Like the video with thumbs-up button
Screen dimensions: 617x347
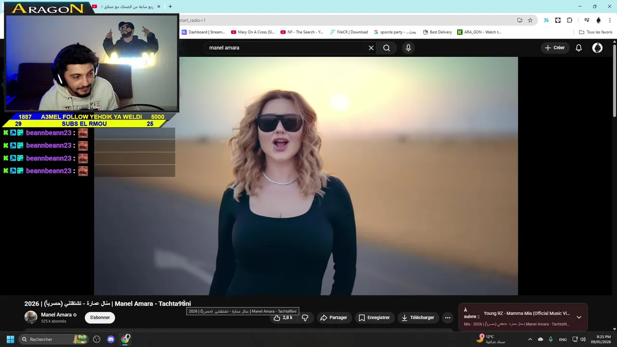[282, 318]
